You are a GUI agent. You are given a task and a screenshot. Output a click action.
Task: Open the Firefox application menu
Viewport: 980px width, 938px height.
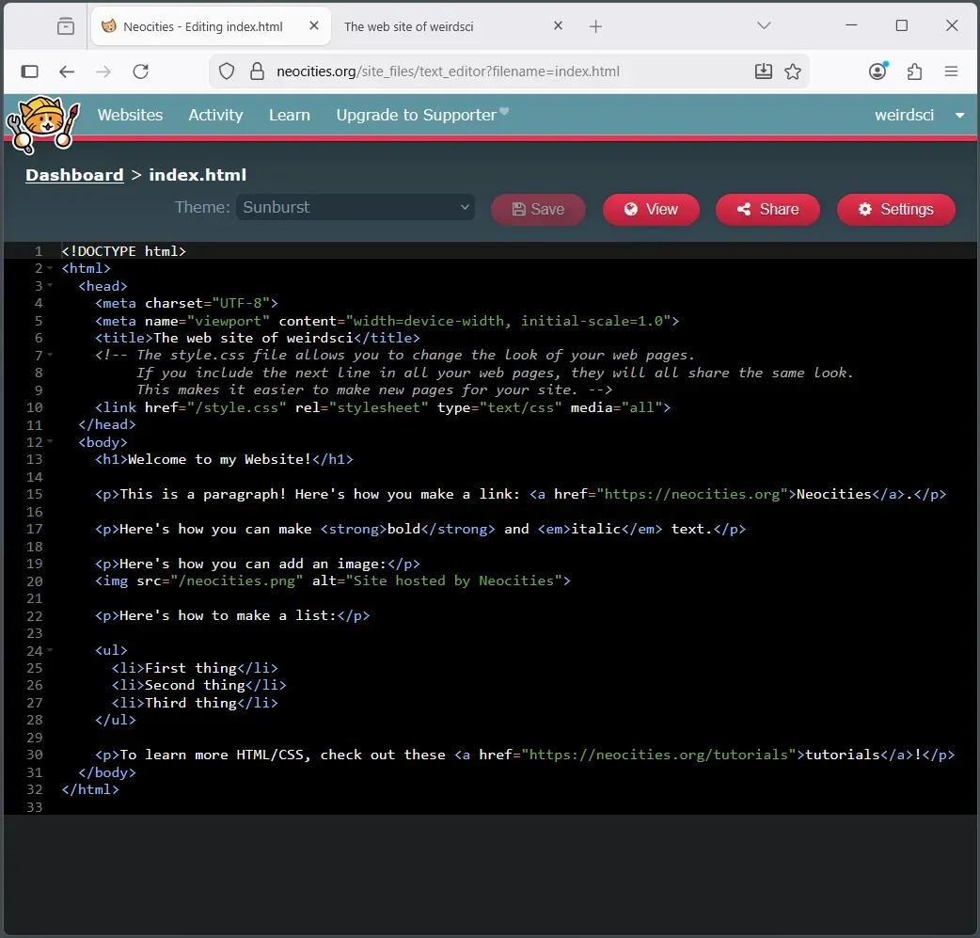coord(951,72)
